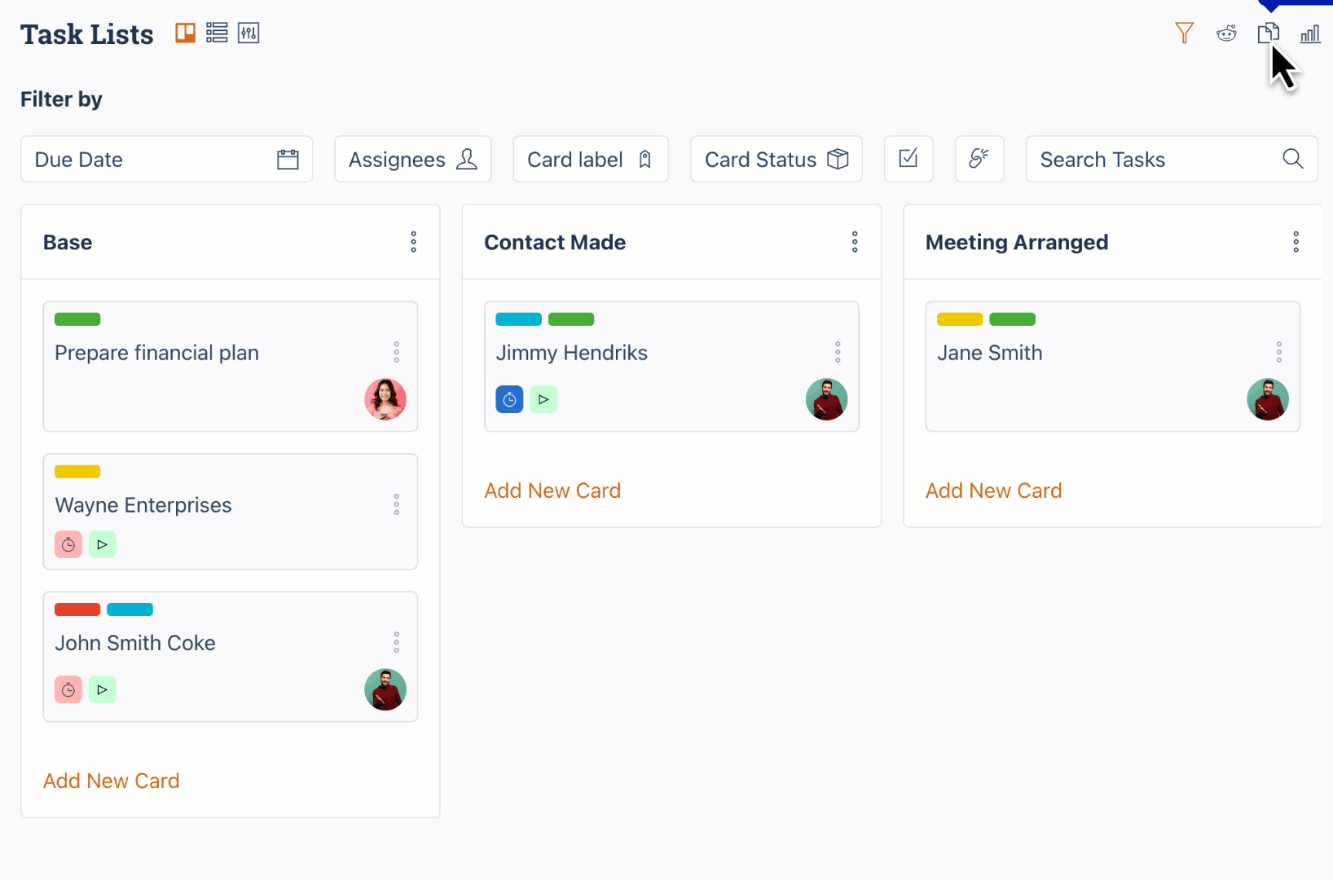
Task: Click the copy documents icon in header
Action: pyautogui.click(x=1269, y=33)
